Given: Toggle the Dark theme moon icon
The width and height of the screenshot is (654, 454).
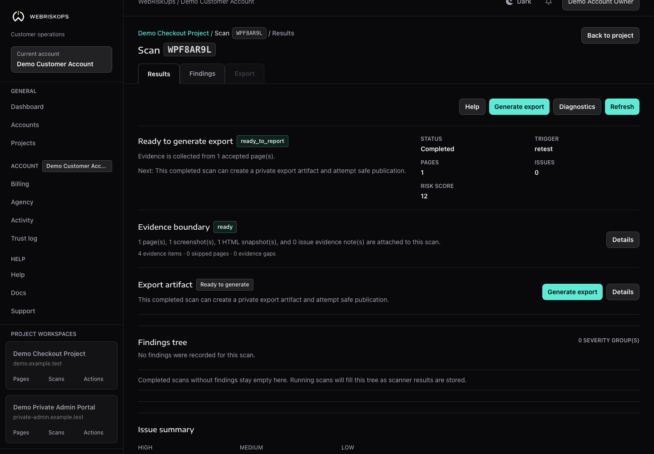Looking at the screenshot, I should [x=510, y=2].
